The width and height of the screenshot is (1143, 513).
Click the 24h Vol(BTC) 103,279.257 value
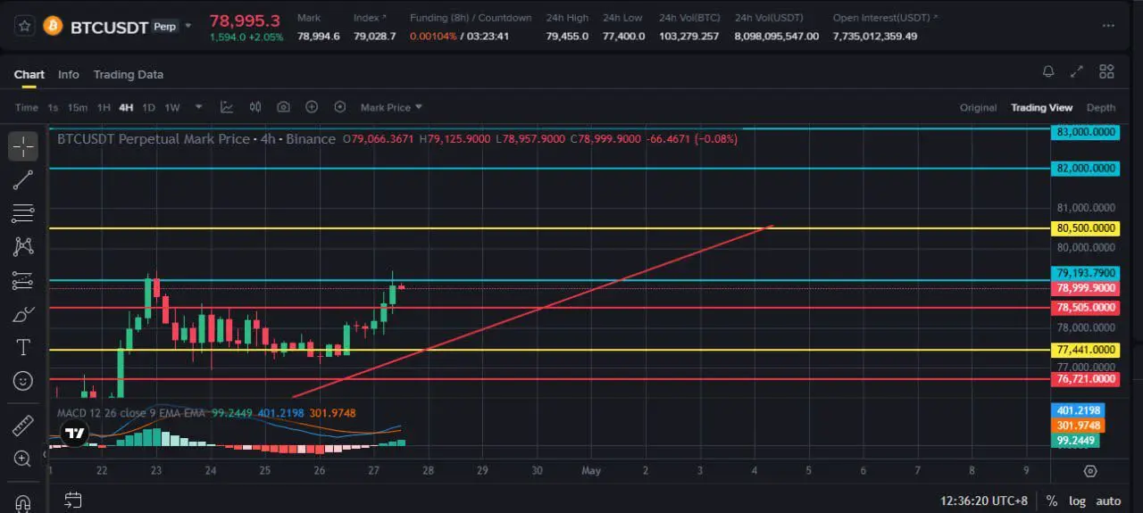[x=688, y=36]
